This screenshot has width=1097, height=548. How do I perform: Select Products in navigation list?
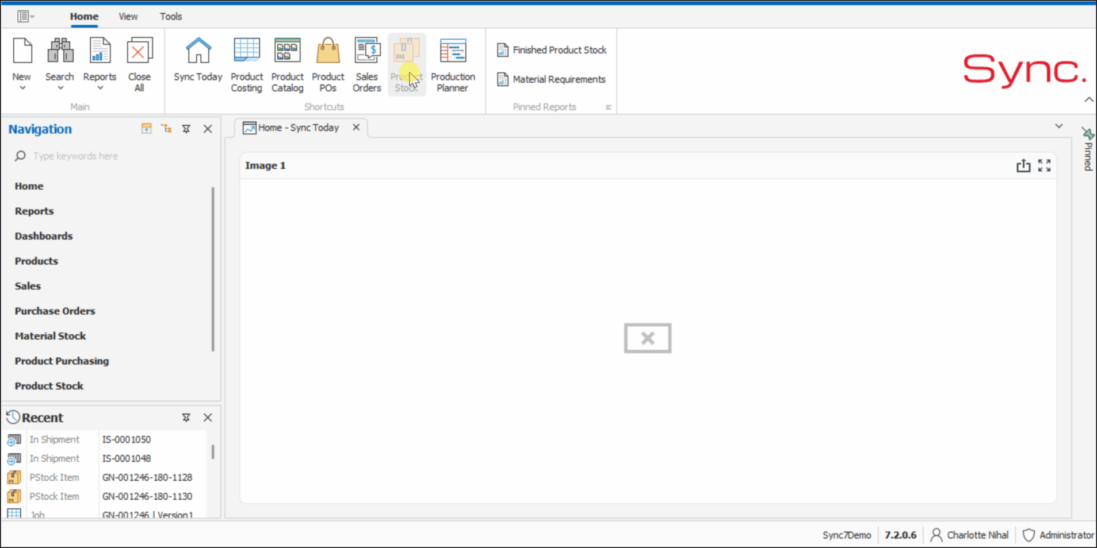[x=36, y=261]
